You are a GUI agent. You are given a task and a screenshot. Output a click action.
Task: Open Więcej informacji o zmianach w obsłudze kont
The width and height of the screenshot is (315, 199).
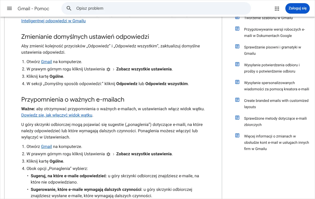pos(277,142)
